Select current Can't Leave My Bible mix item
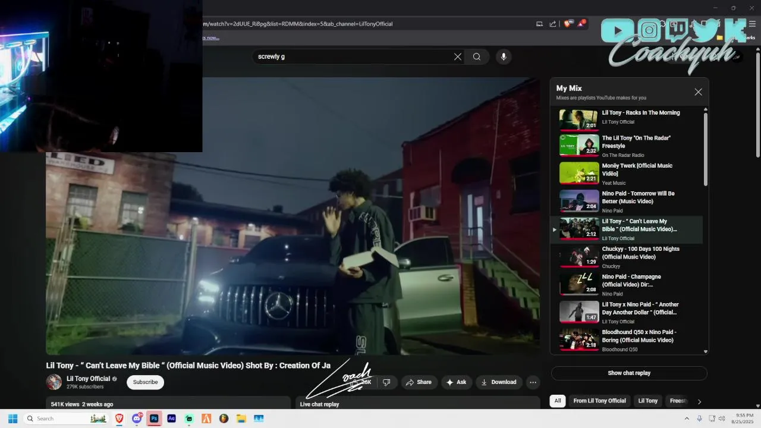Viewport: 761px width, 428px height. coord(626,229)
